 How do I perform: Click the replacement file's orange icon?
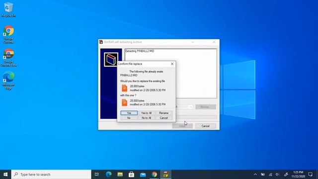point(124,103)
